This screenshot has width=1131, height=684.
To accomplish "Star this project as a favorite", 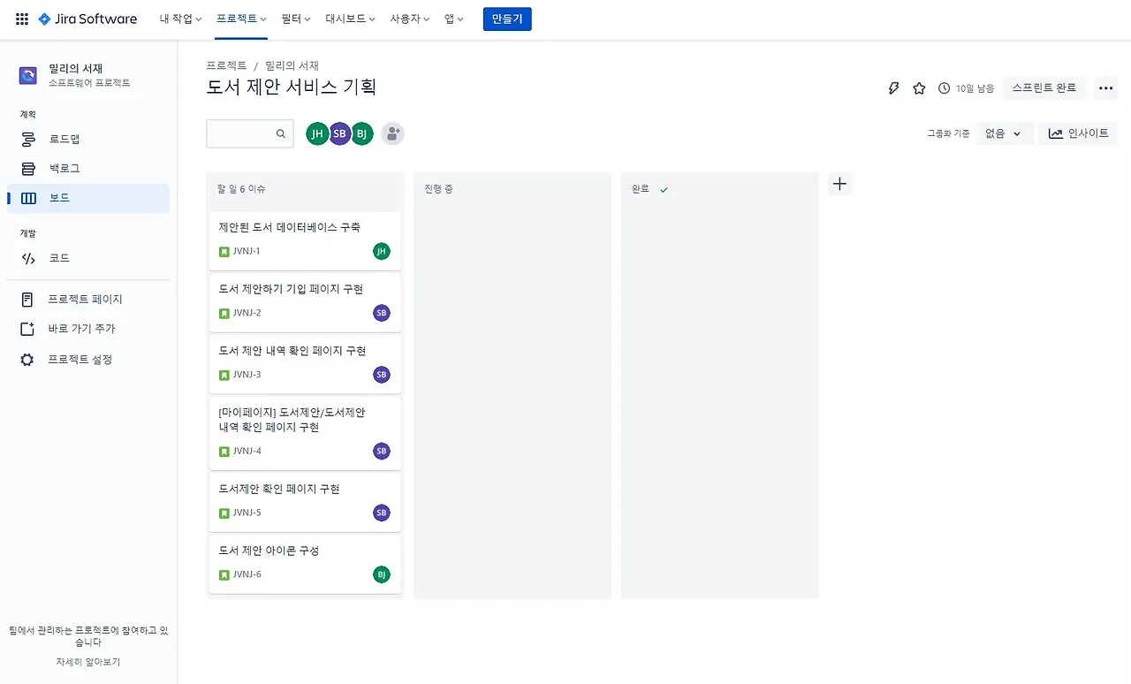I will [x=919, y=87].
